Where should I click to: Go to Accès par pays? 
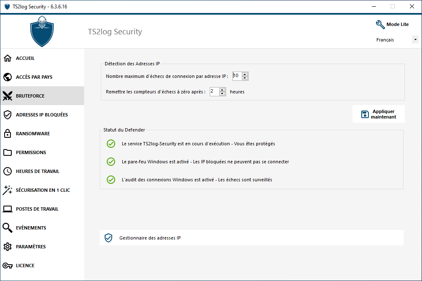click(x=42, y=77)
